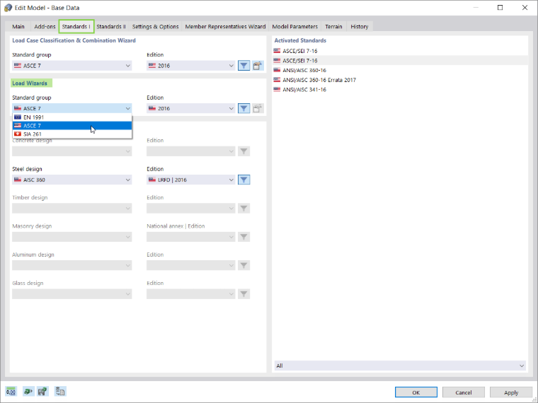The height and width of the screenshot is (403, 538).
Task: Click the OK button
Action: 416,392
